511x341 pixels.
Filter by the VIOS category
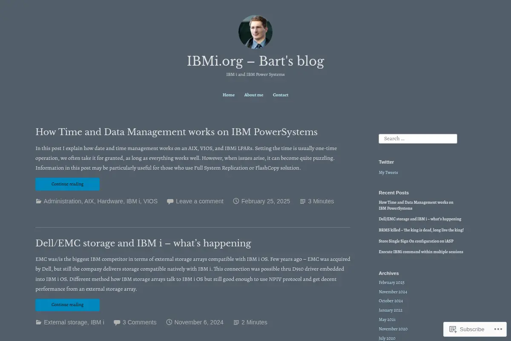pyautogui.click(x=150, y=201)
